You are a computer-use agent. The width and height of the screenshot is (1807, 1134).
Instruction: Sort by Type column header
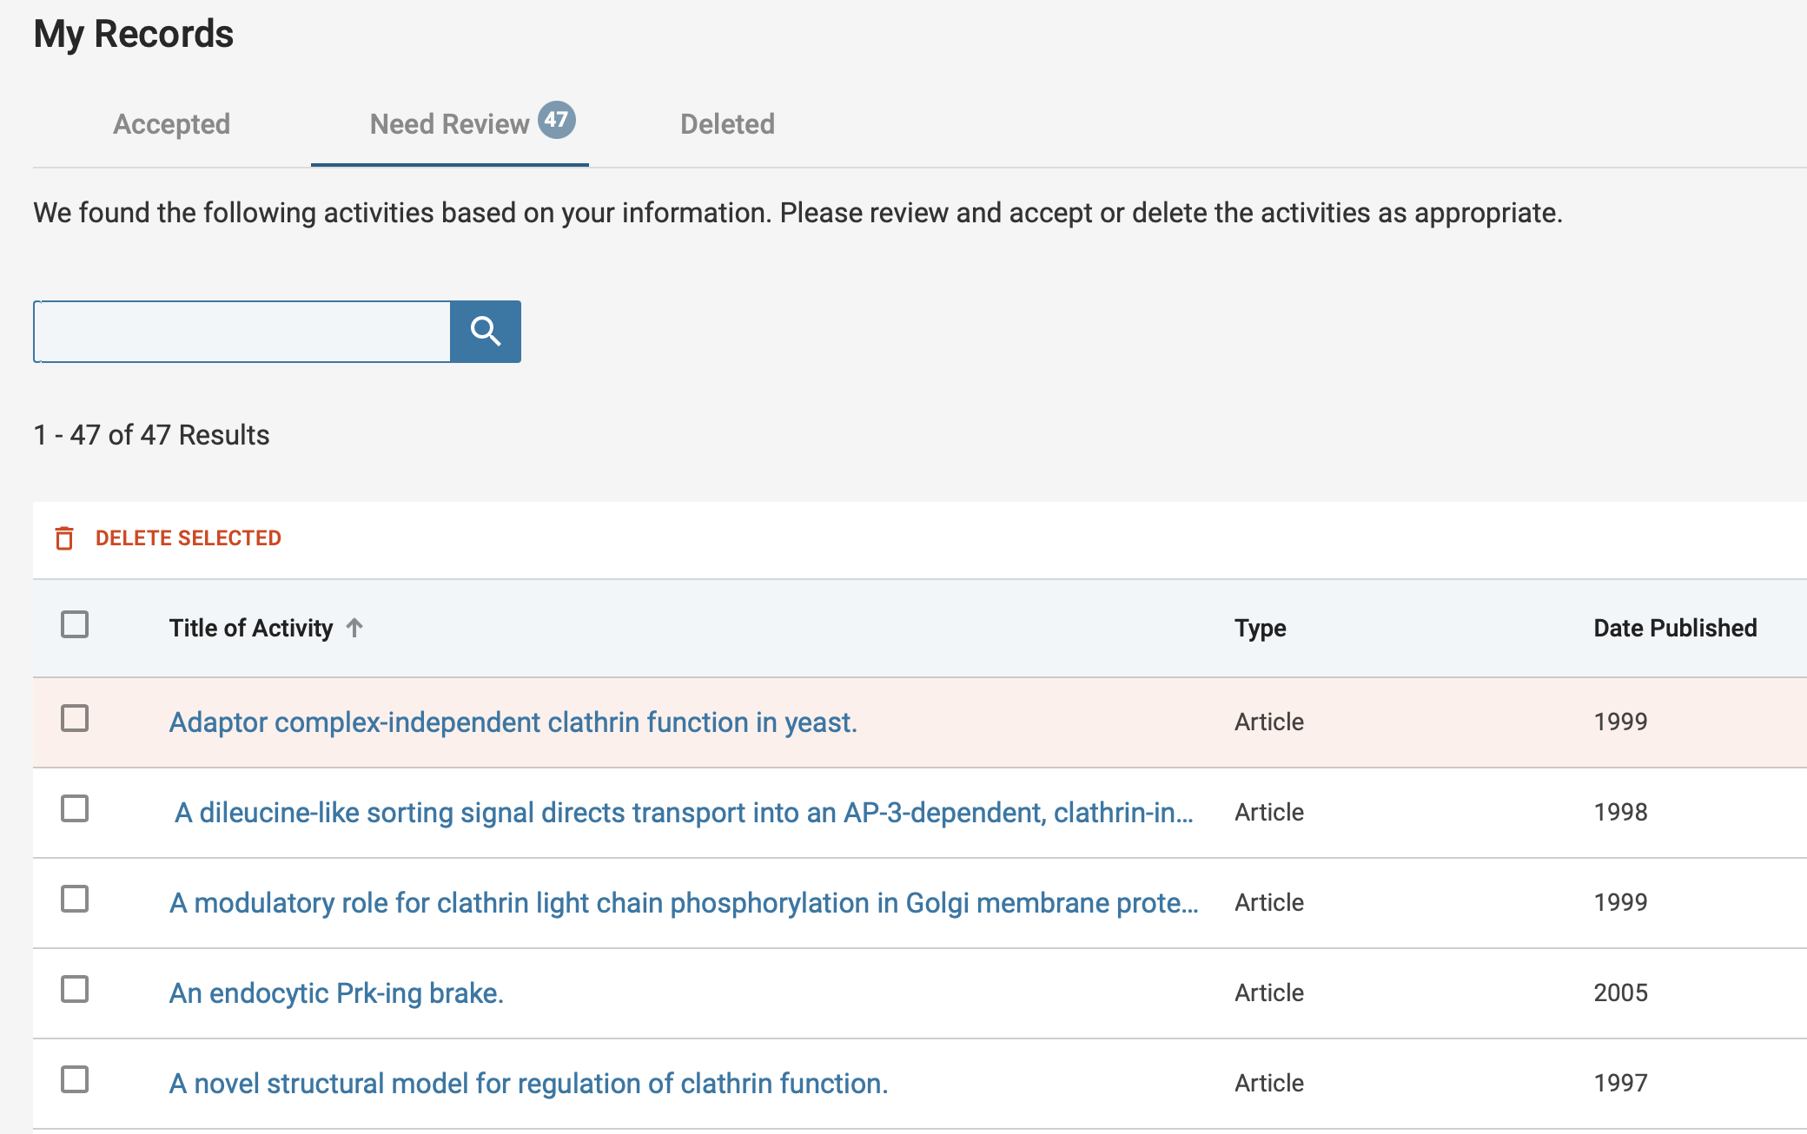(x=1260, y=628)
